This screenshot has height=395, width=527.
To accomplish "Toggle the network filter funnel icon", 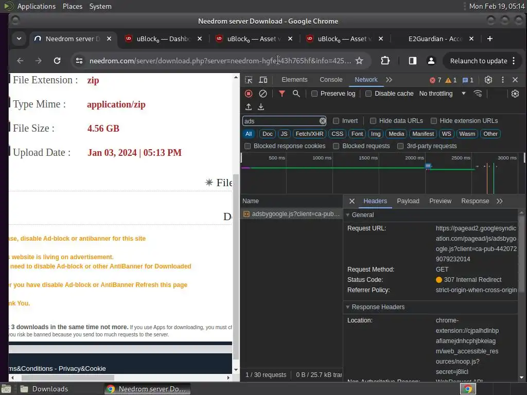I will click(282, 94).
